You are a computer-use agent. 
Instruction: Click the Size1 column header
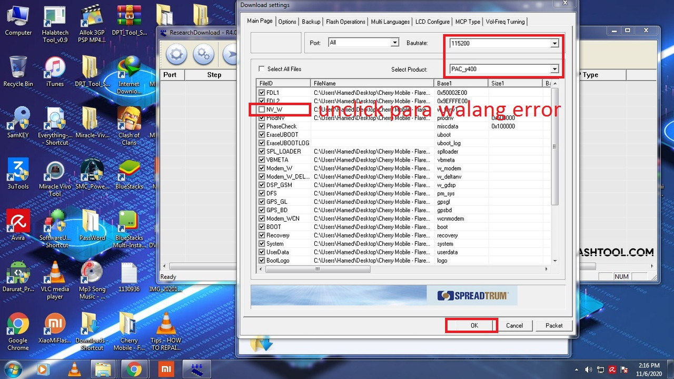coord(516,83)
